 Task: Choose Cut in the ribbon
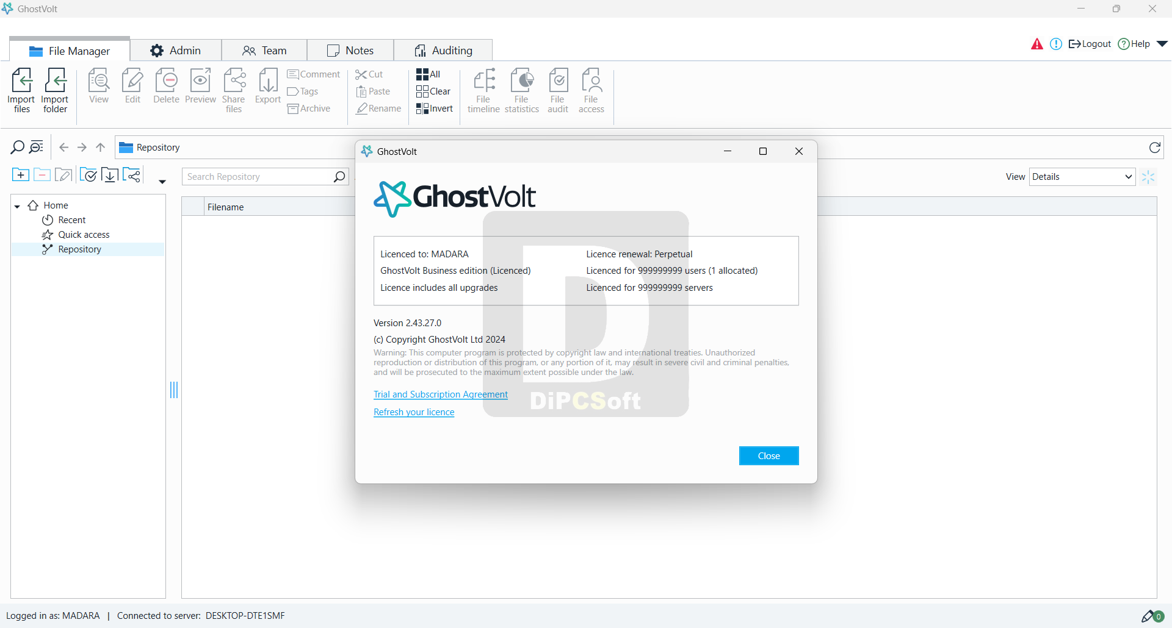pyautogui.click(x=369, y=74)
